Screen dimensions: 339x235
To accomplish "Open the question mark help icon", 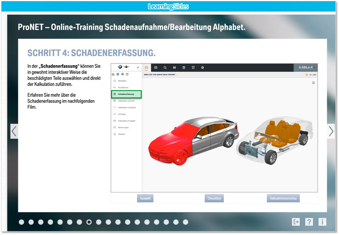I will tap(309, 222).
